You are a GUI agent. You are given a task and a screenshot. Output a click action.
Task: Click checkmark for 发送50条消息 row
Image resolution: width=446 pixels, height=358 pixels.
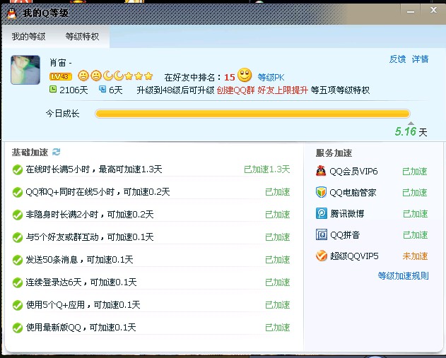(x=18, y=260)
